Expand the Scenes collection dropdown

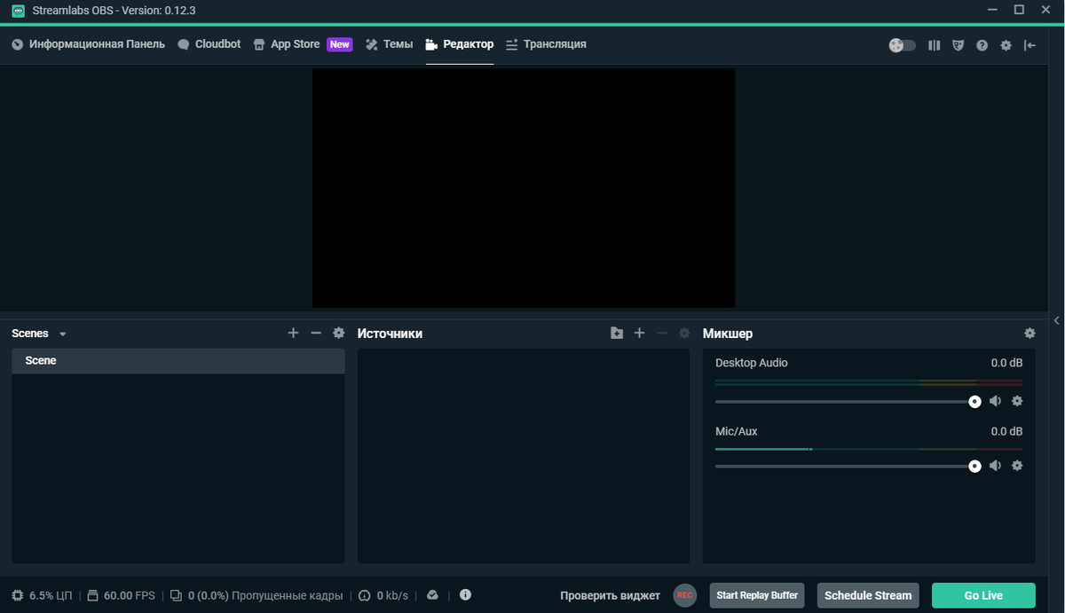[x=62, y=334]
